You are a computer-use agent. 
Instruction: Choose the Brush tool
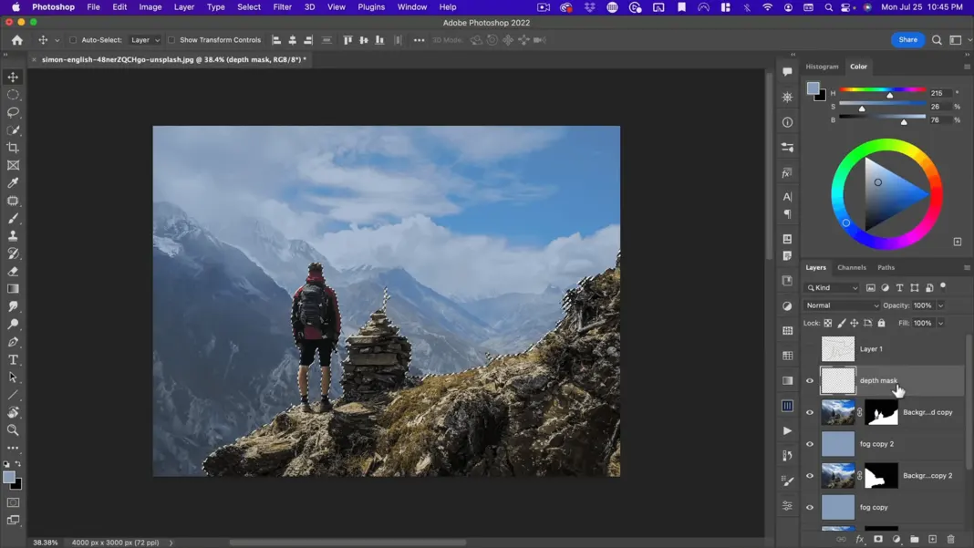13,219
